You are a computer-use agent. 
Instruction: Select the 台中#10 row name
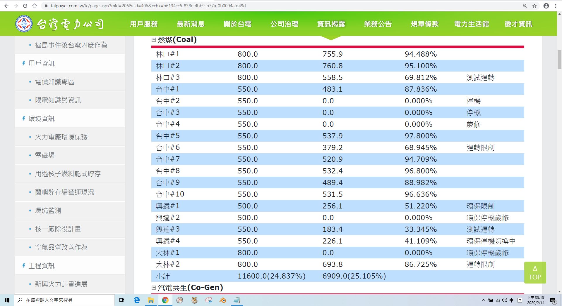(x=170, y=194)
